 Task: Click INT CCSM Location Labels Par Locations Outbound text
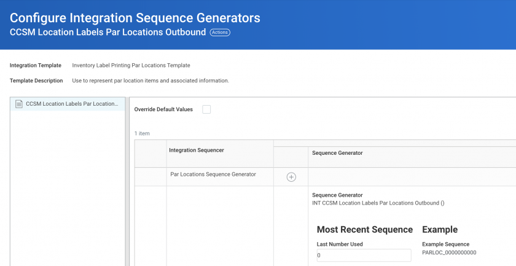(378, 203)
